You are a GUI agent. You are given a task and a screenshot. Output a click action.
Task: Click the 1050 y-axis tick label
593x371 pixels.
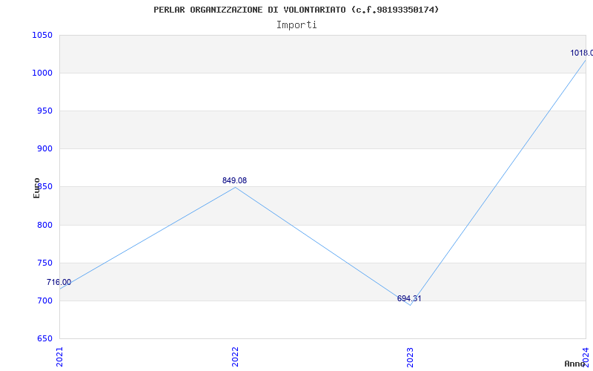coord(42,35)
